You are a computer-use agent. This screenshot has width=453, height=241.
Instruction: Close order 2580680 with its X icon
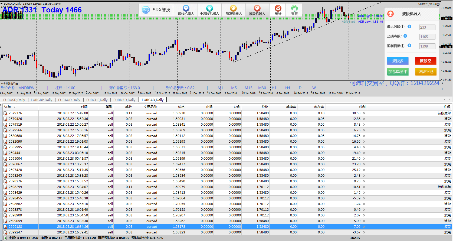point(364,136)
